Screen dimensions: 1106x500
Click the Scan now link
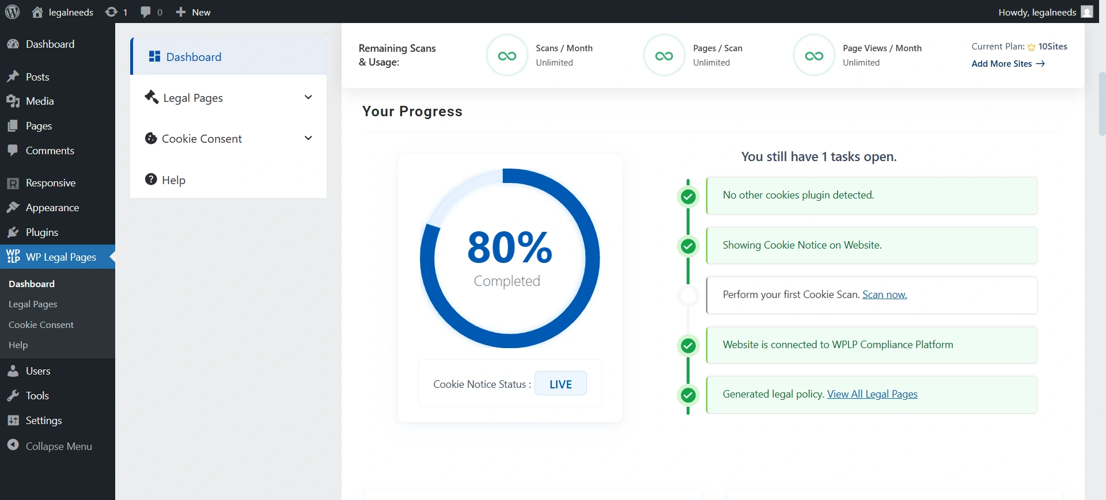click(884, 295)
